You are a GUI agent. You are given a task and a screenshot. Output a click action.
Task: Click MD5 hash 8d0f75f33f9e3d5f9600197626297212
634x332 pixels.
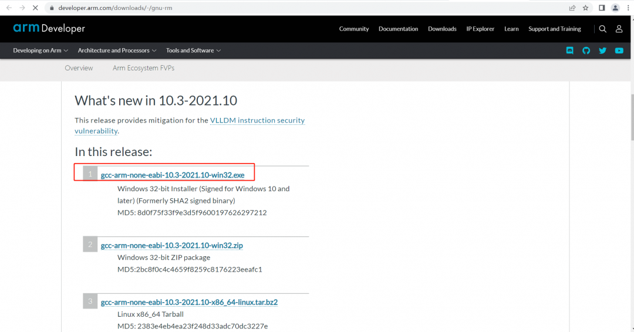click(192, 212)
